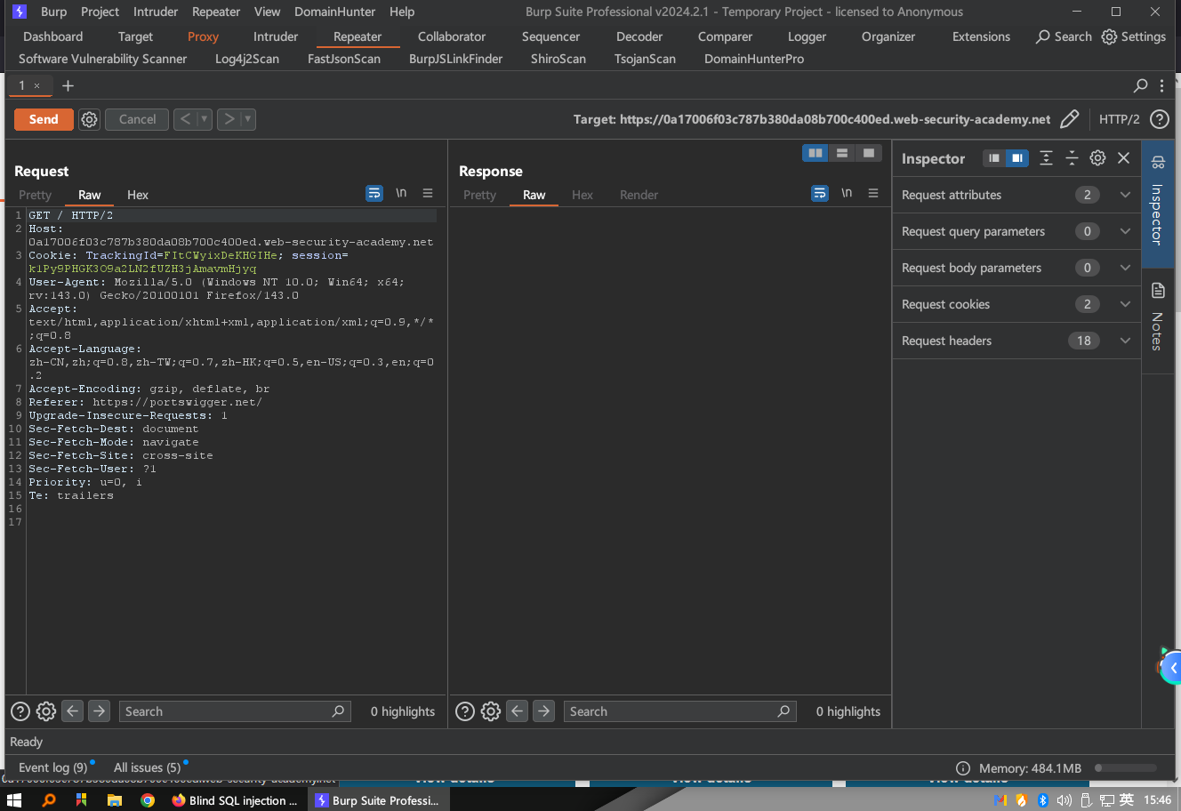The height and width of the screenshot is (811, 1181).
Task: Open request editor menu icon
Action: point(428,193)
